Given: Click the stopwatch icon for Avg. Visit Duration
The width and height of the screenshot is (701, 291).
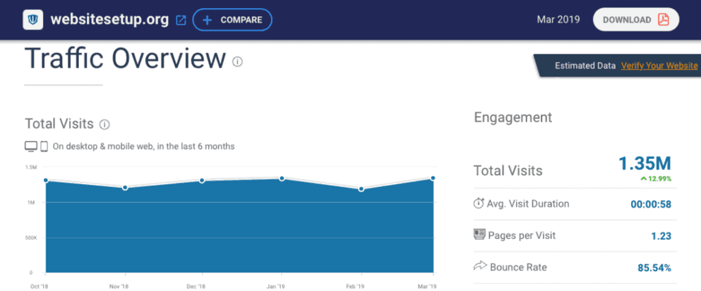Looking at the screenshot, I should pos(478,204).
